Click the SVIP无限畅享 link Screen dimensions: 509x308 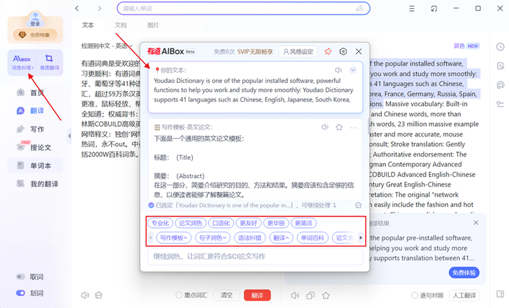coord(255,52)
